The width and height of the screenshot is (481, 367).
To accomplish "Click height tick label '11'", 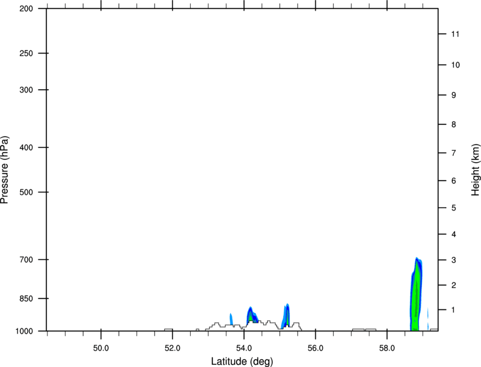I will pos(456,34).
